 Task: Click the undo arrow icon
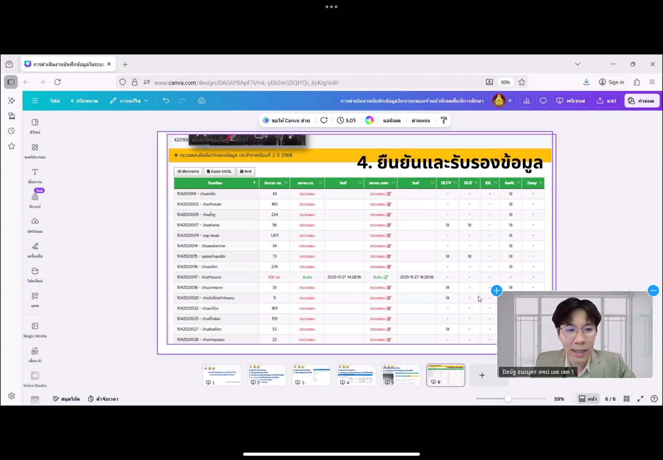[x=166, y=100]
